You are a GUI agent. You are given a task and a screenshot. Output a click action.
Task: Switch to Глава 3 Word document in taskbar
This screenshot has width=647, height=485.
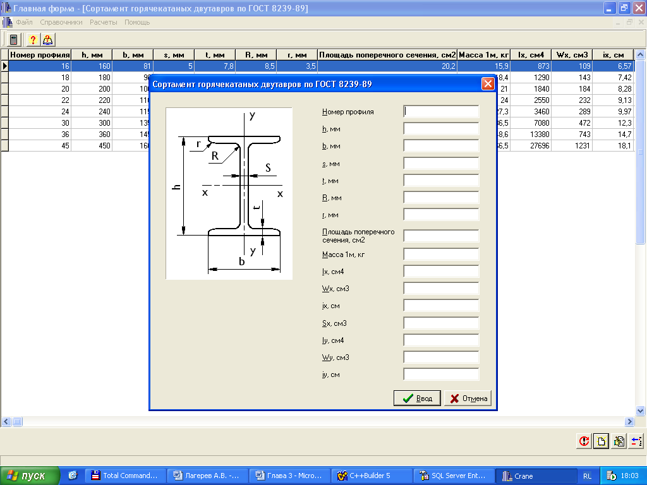pyautogui.click(x=290, y=476)
